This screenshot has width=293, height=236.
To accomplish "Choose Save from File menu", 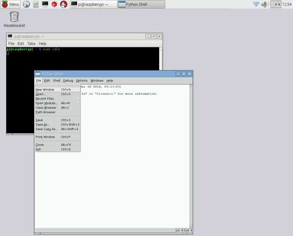I will coord(58,120).
